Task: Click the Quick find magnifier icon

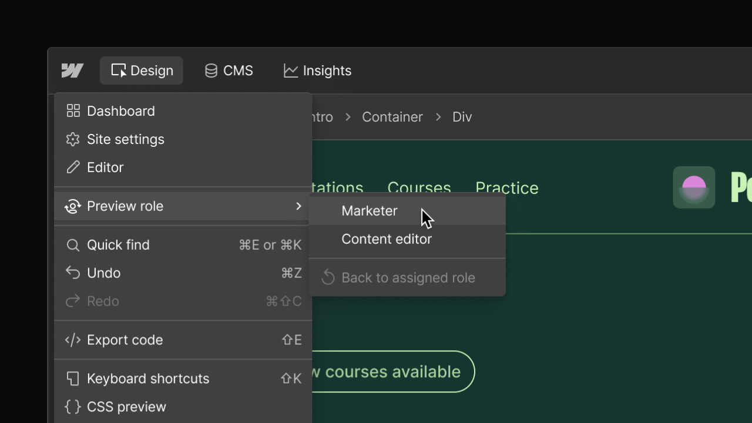Action: pos(73,245)
